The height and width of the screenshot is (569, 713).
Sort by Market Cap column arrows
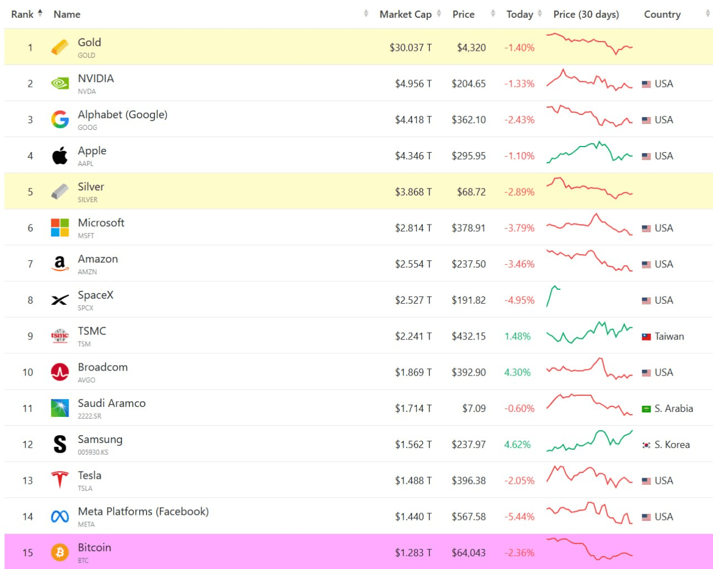click(x=439, y=13)
